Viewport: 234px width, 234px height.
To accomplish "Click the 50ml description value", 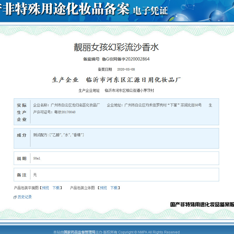I will [x=37, y=158].
